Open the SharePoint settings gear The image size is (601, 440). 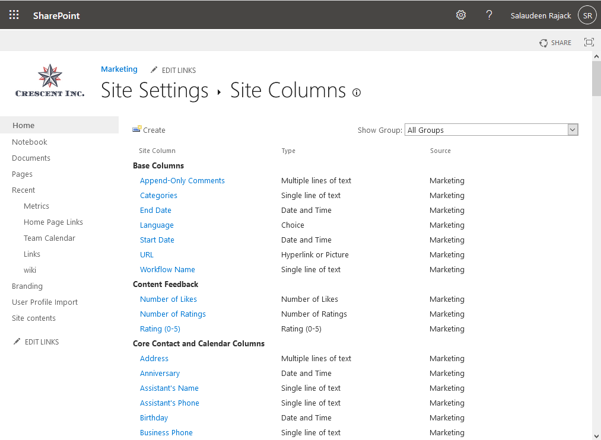coord(461,15)
